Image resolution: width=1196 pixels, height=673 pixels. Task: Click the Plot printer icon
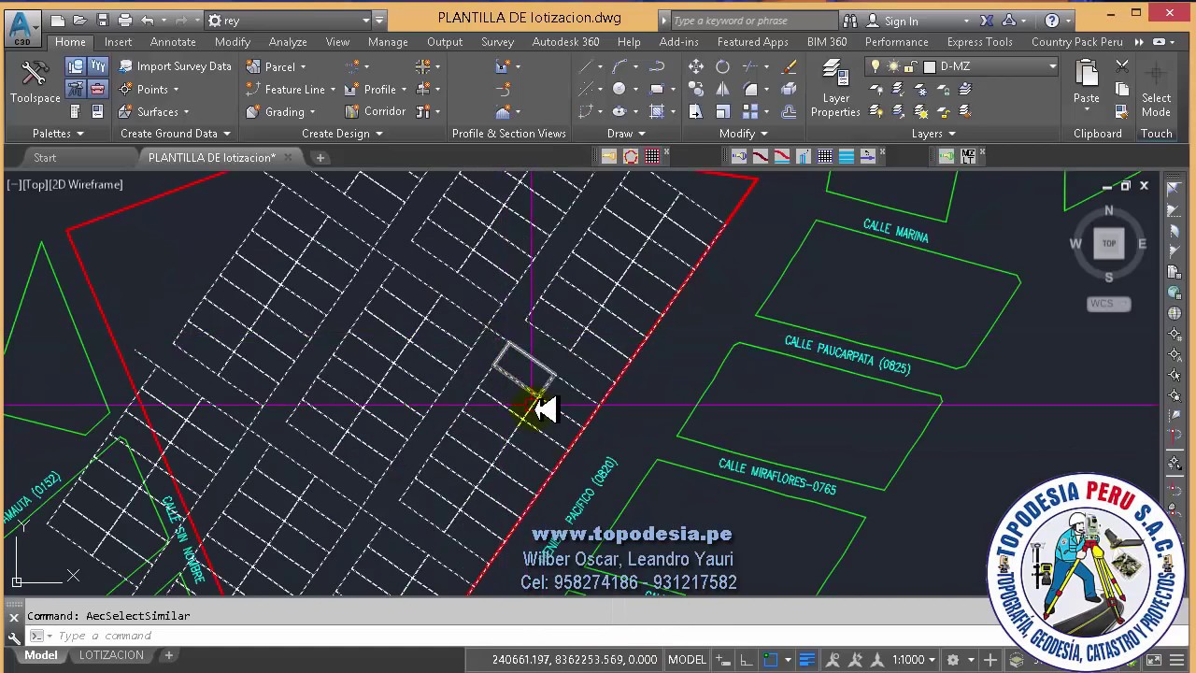tap(124, 20)
